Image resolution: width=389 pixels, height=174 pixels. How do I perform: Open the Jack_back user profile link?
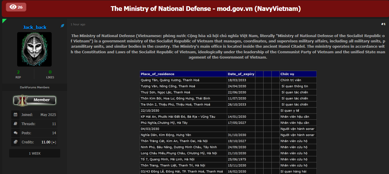pyautogui.click(x=35, y=27)
